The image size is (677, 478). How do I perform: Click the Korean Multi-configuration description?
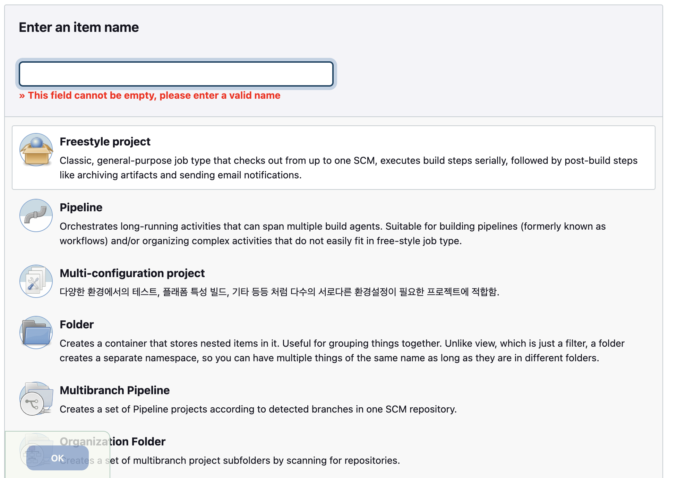[x=279, y=292]
